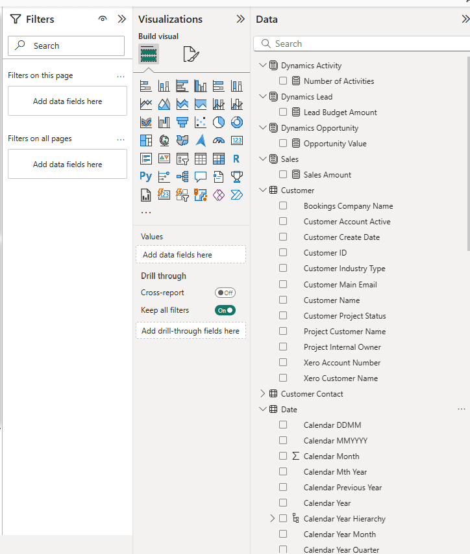
Task: Expand the Customer Contact table
Action: coord(263,394)
